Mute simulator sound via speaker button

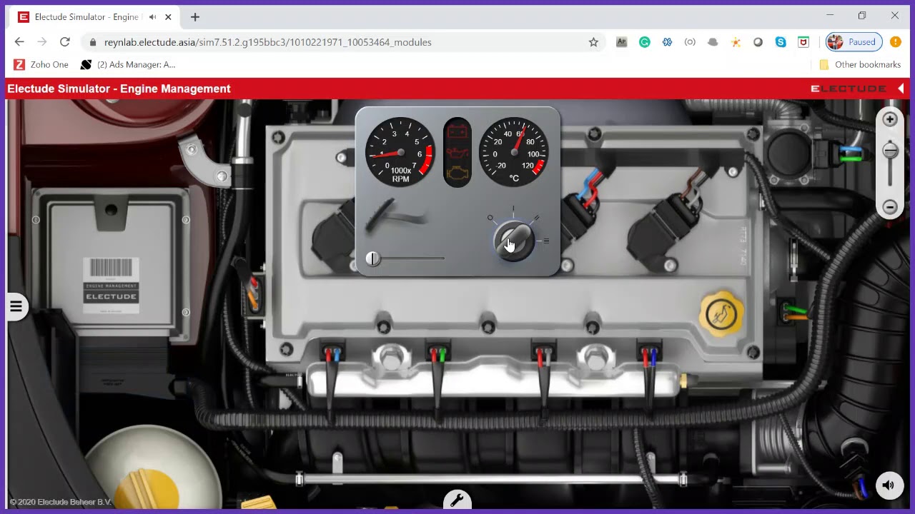point(888,485)
